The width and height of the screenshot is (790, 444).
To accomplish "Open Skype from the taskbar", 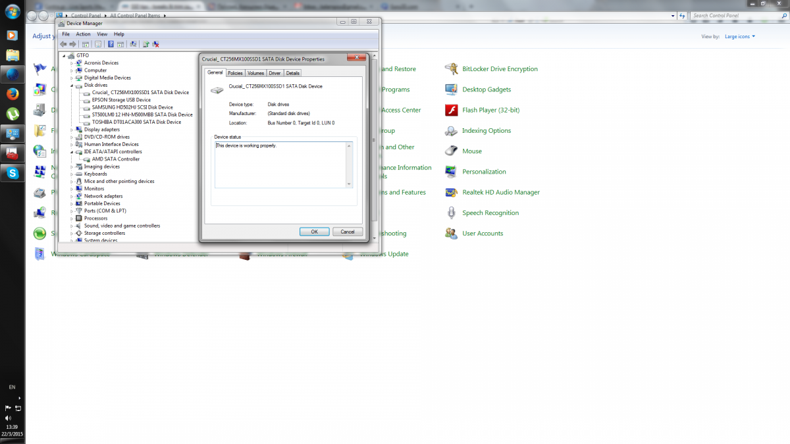I will (12, 173).
